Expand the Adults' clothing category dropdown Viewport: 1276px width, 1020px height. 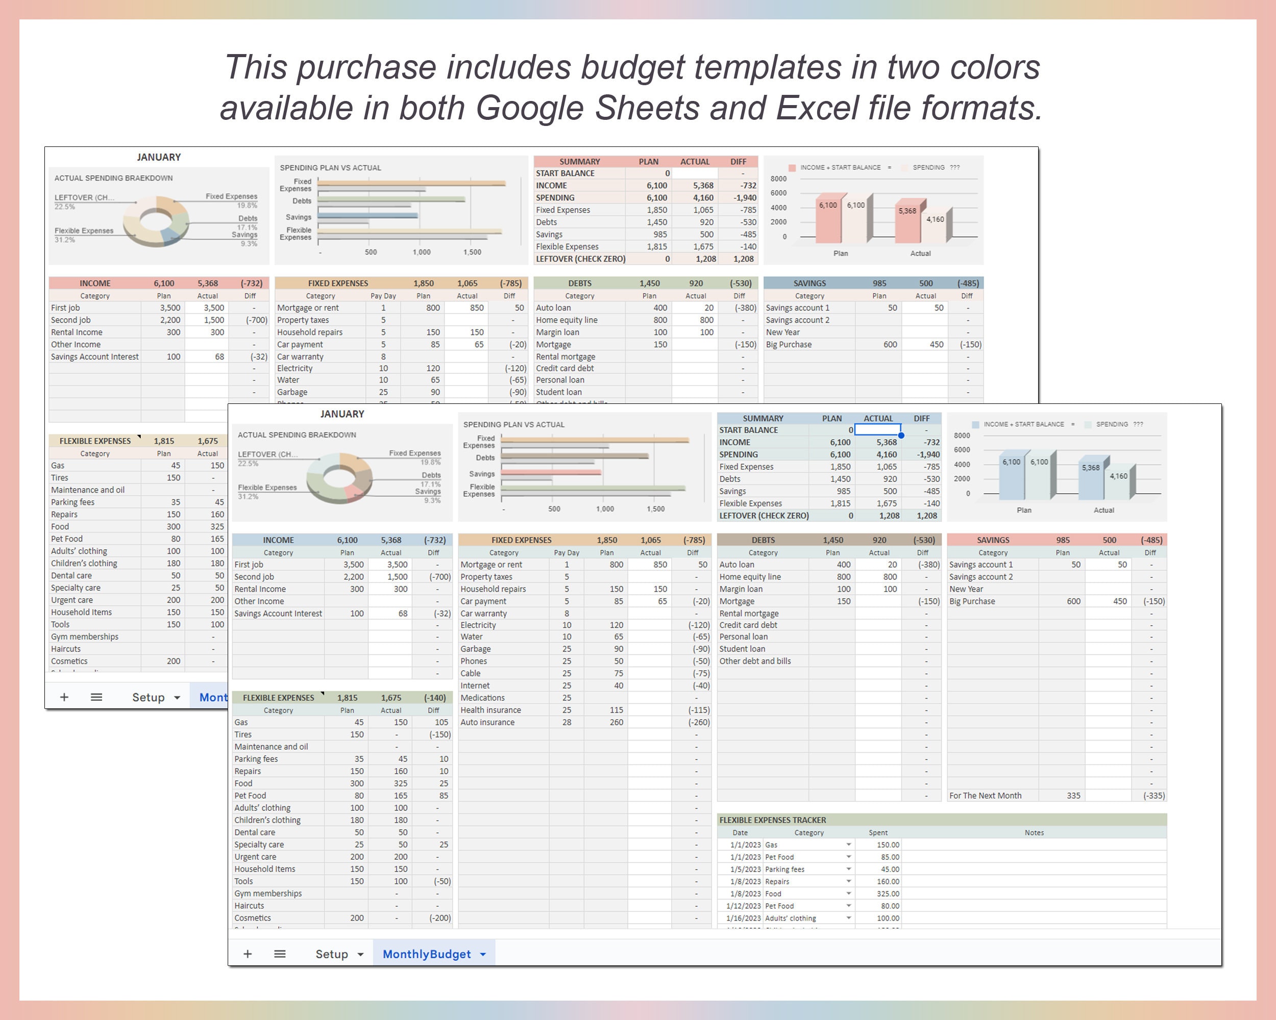click(850, 917)
